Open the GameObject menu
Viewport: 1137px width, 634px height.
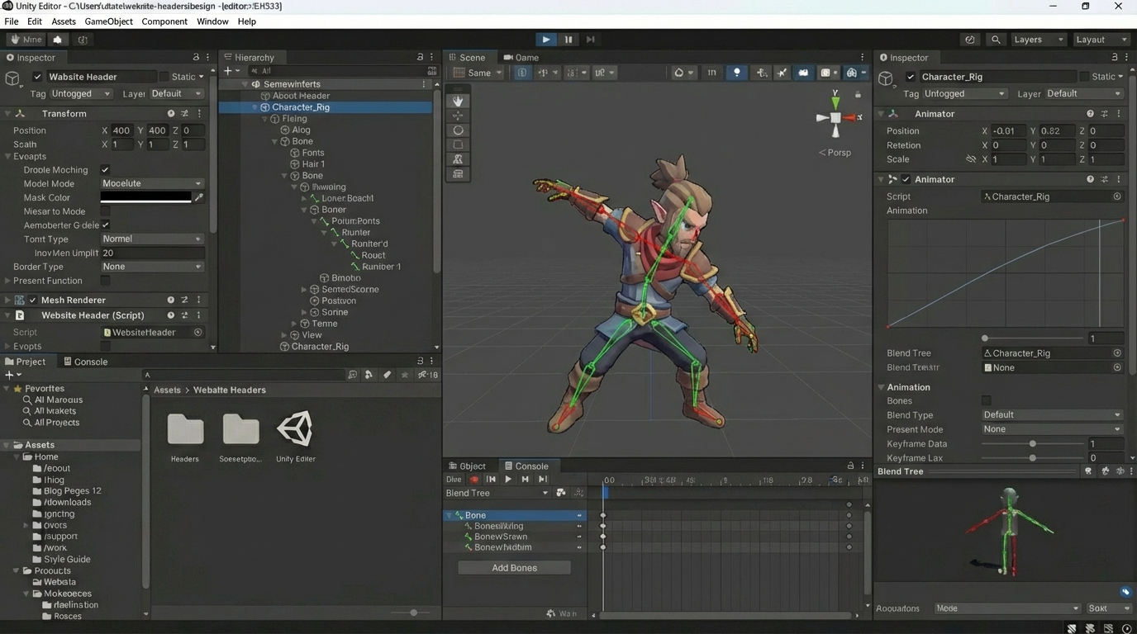[x=108, y=21]
